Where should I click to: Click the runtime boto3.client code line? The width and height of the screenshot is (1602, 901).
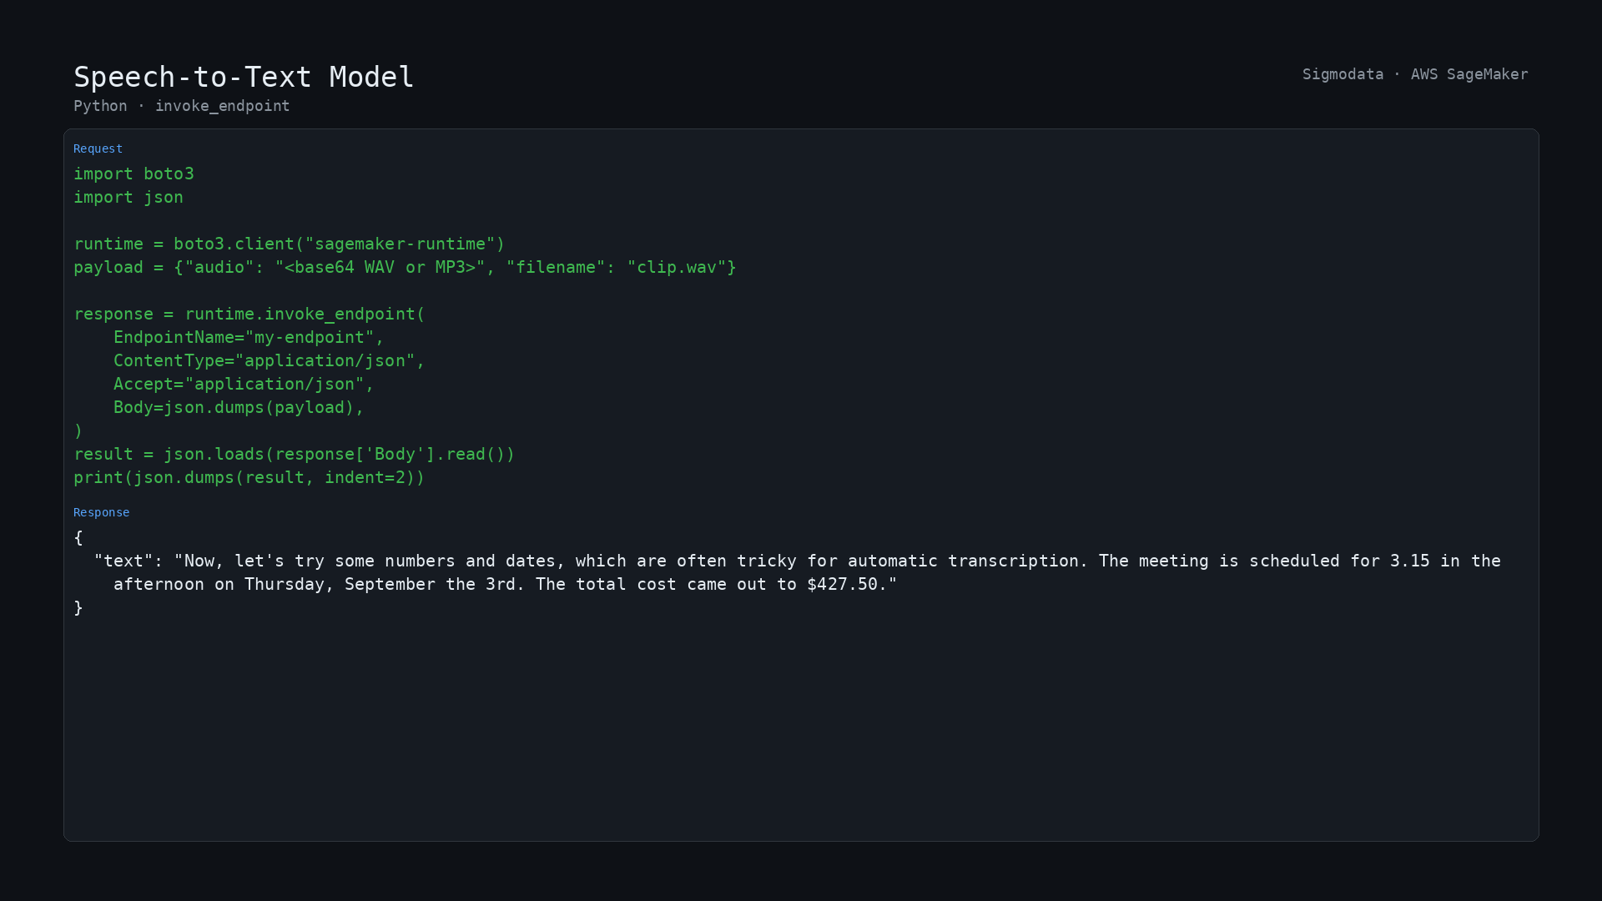click(x=290, y=244)
